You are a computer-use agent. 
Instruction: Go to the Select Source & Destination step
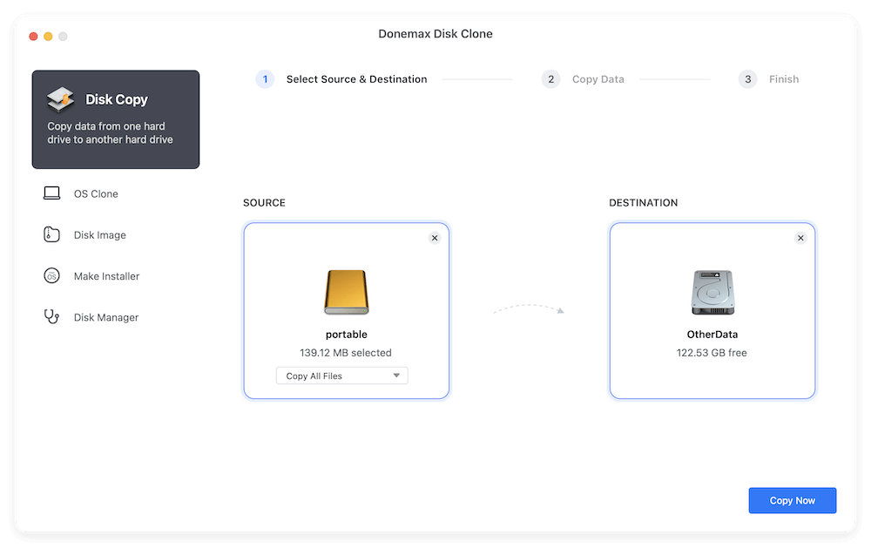pos(356,78)
